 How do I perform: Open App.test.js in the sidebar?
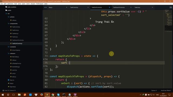[x=13, y=87]
